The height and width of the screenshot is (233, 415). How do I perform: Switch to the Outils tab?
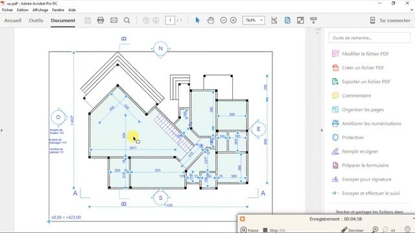coord(36,20)
